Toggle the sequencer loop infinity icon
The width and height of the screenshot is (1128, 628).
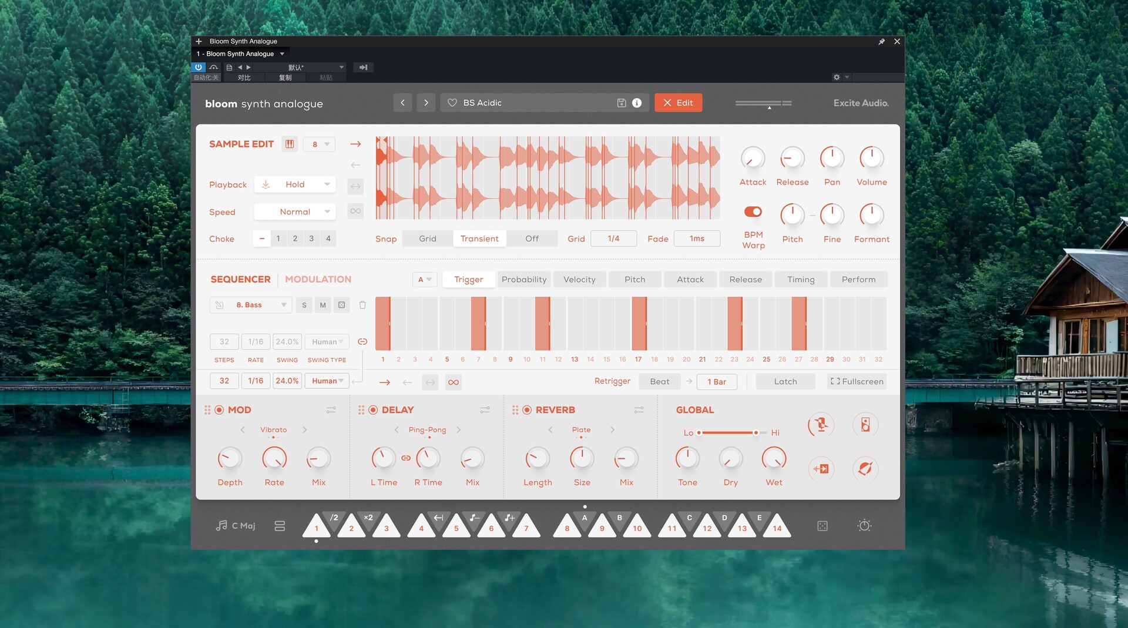coord(453,382)
